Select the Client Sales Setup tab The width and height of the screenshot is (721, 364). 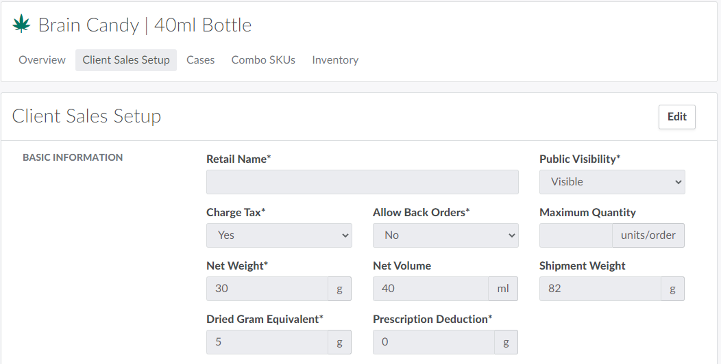click(x=126, y=60)
